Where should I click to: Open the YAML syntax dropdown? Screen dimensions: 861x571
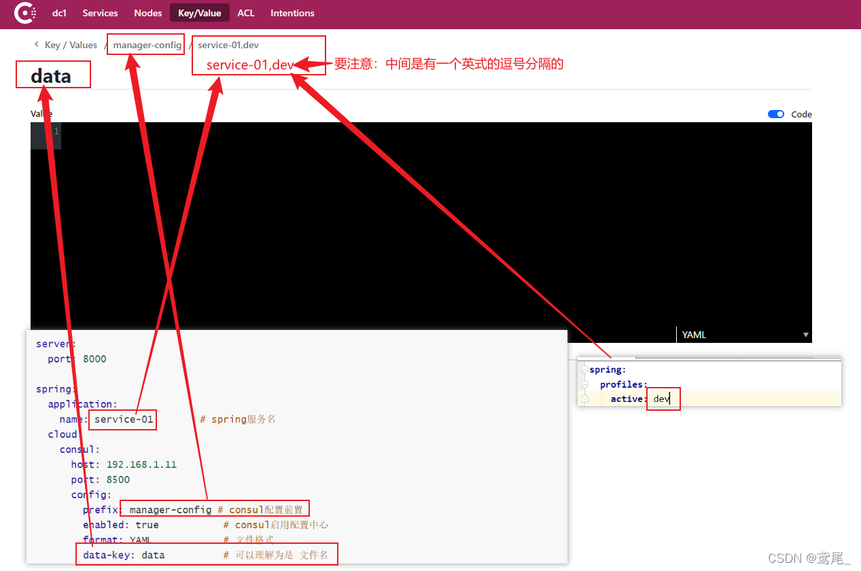click(x=744, y=335)
